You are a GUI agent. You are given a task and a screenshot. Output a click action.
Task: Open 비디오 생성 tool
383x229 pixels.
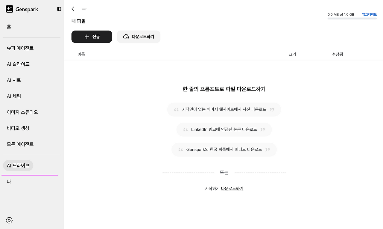coord(18,128)
